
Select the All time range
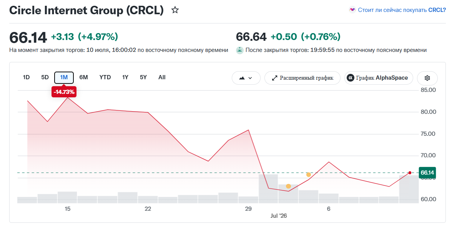pyautogui.click(x=162, y=77)
